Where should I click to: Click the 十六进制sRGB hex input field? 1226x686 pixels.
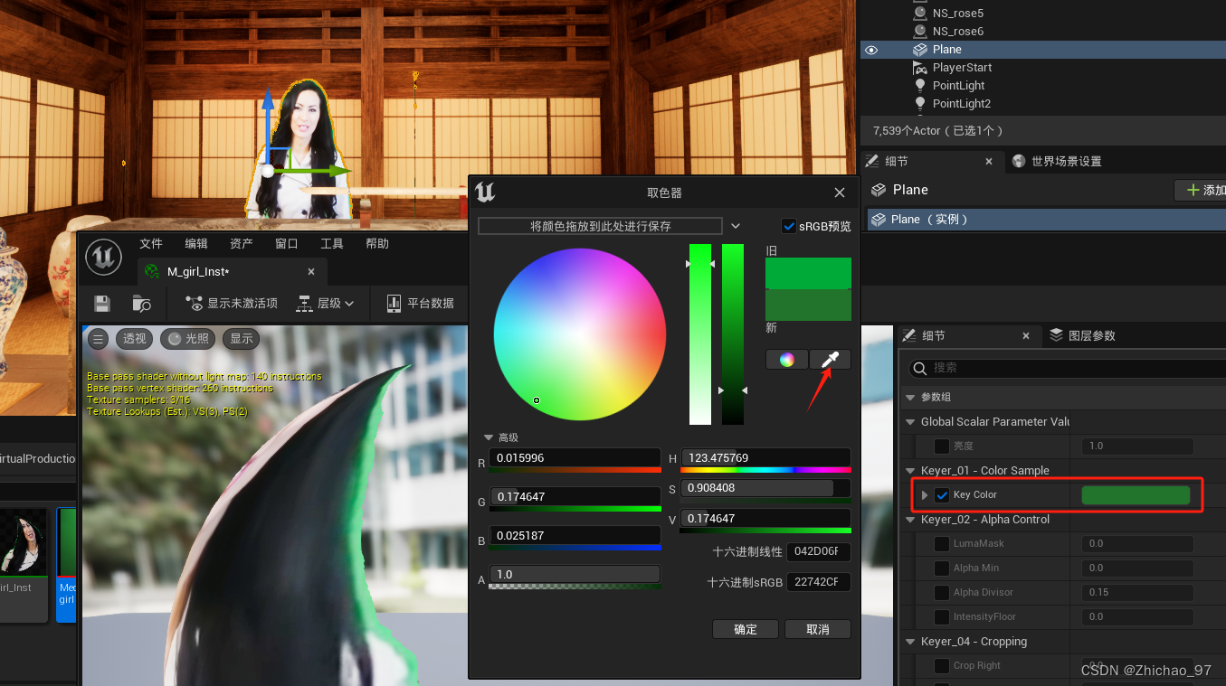[x=819, y=583]
